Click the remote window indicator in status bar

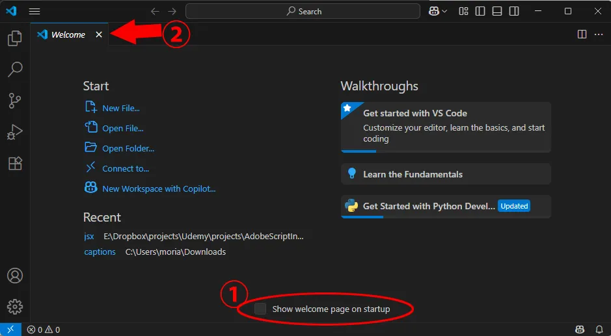point(10,330)
